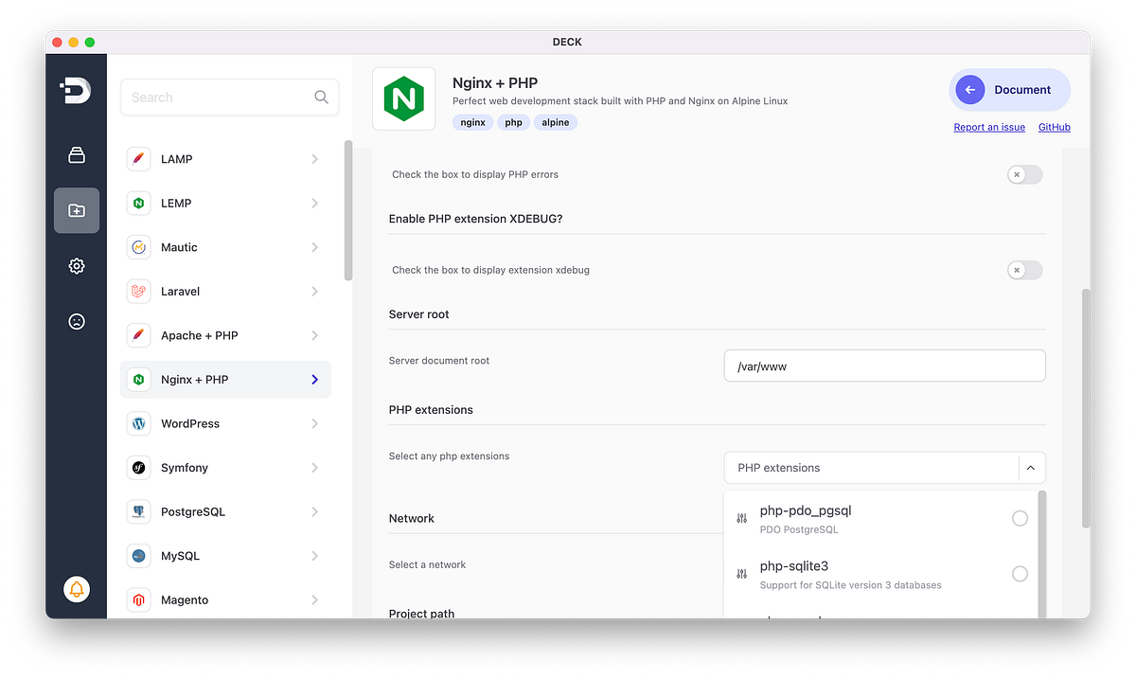Click the server document root input field
Image resolution: width=1136 pixels, height=679 pixels.
pos(884,366)
